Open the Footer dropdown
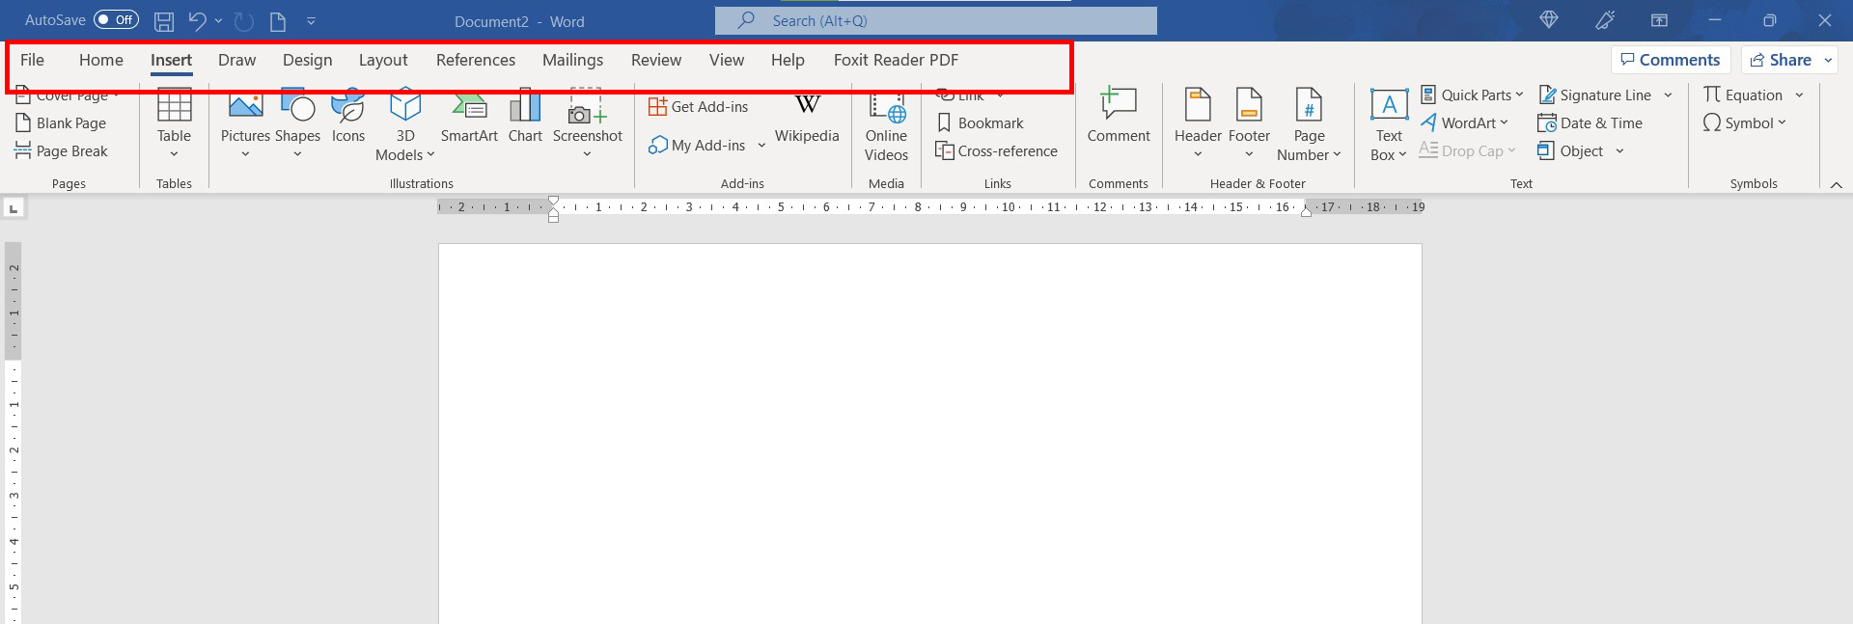This screenshot has height=624, width=1853. tap(1249, 123)
